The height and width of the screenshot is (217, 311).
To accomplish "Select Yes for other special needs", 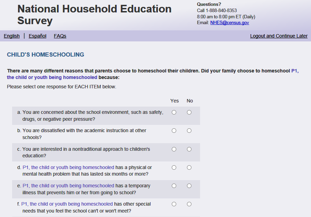I will (174, 204).
